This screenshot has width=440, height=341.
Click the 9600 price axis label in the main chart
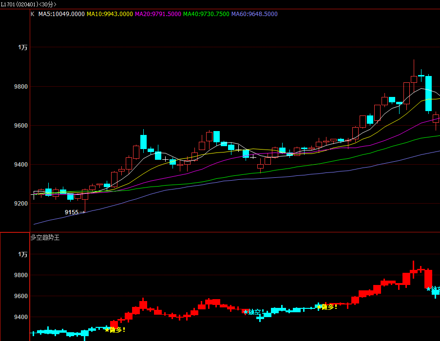pyautogui.click(x=21, y=126)
